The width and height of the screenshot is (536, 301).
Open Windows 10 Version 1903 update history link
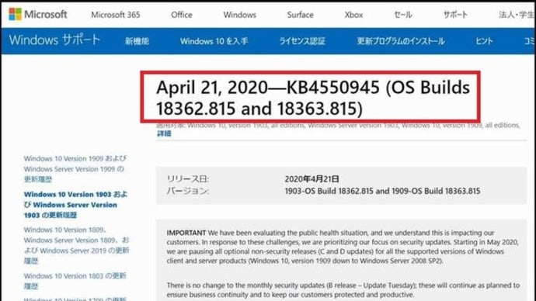[x=75, y=205]
